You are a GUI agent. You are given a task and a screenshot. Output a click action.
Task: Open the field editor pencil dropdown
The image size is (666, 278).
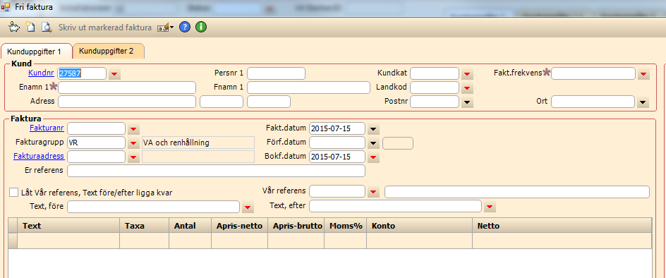point(165,28)
